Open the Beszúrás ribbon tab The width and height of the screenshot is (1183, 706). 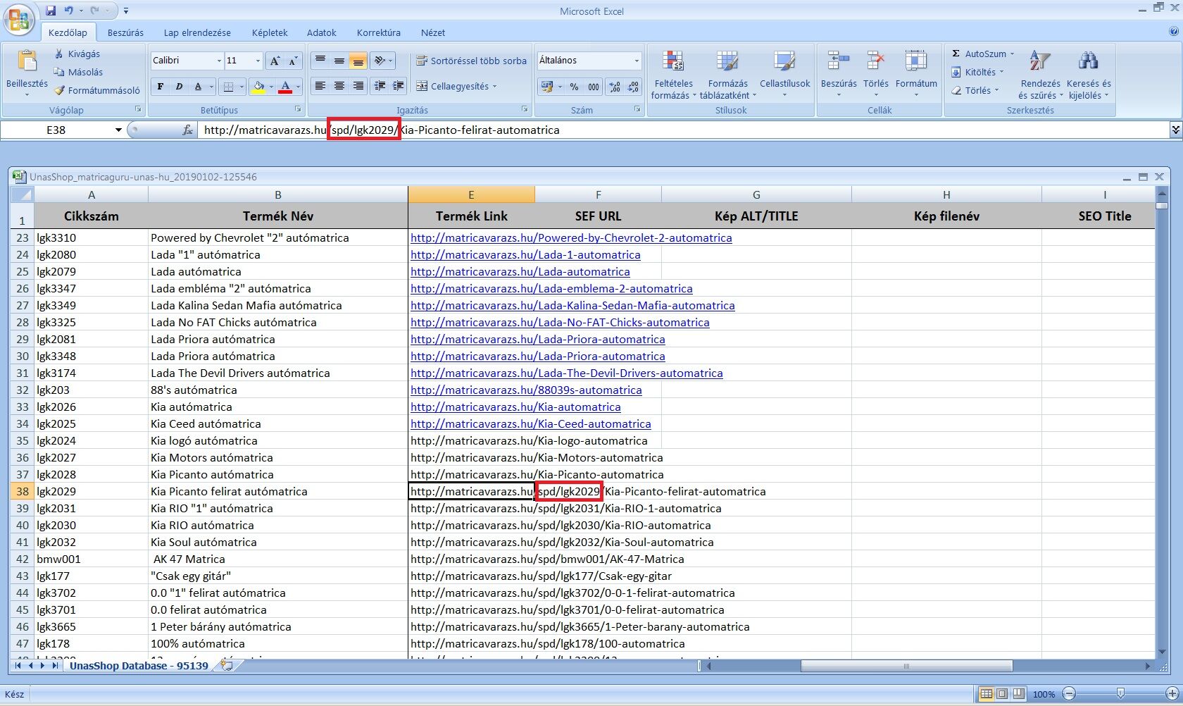pyautogui.click(x=125, y=32)
